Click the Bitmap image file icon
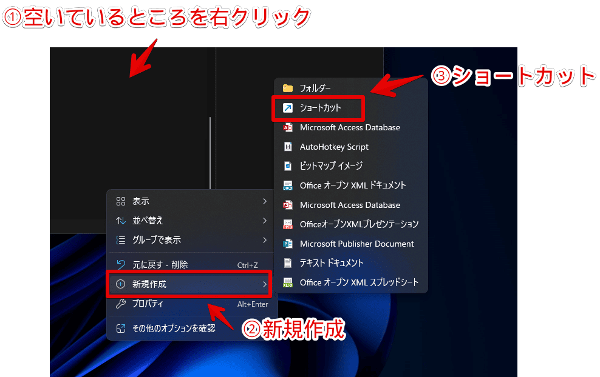Image resolution: width=600 pixels, height=377 pixels. (288, 166)
